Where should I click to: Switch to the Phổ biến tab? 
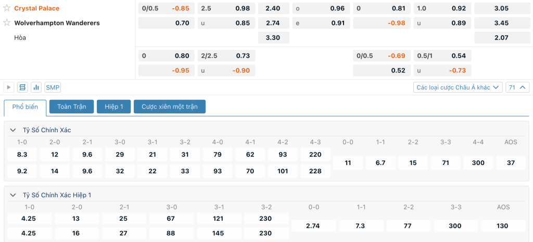[25, 107]
